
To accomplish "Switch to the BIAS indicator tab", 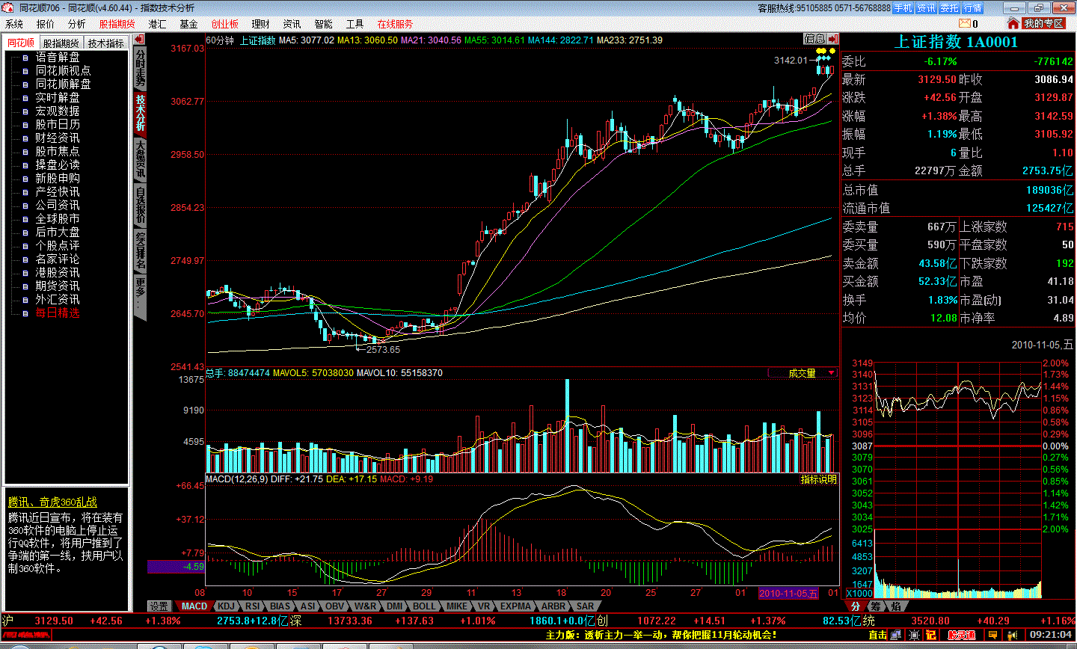I will (280, 606).
